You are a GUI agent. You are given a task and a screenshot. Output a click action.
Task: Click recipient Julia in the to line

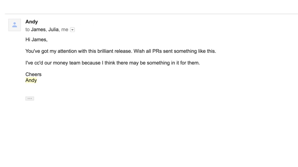(x=54, y=30)
